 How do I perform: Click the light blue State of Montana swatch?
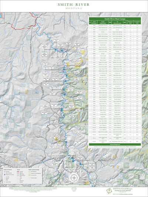30,171
